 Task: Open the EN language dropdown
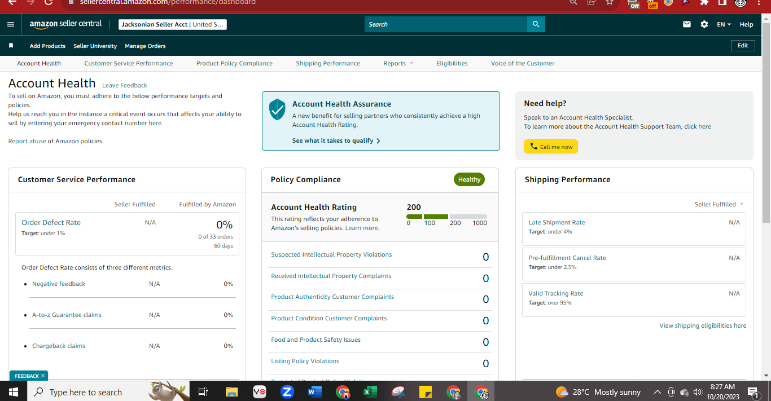(x=724, y=24)
